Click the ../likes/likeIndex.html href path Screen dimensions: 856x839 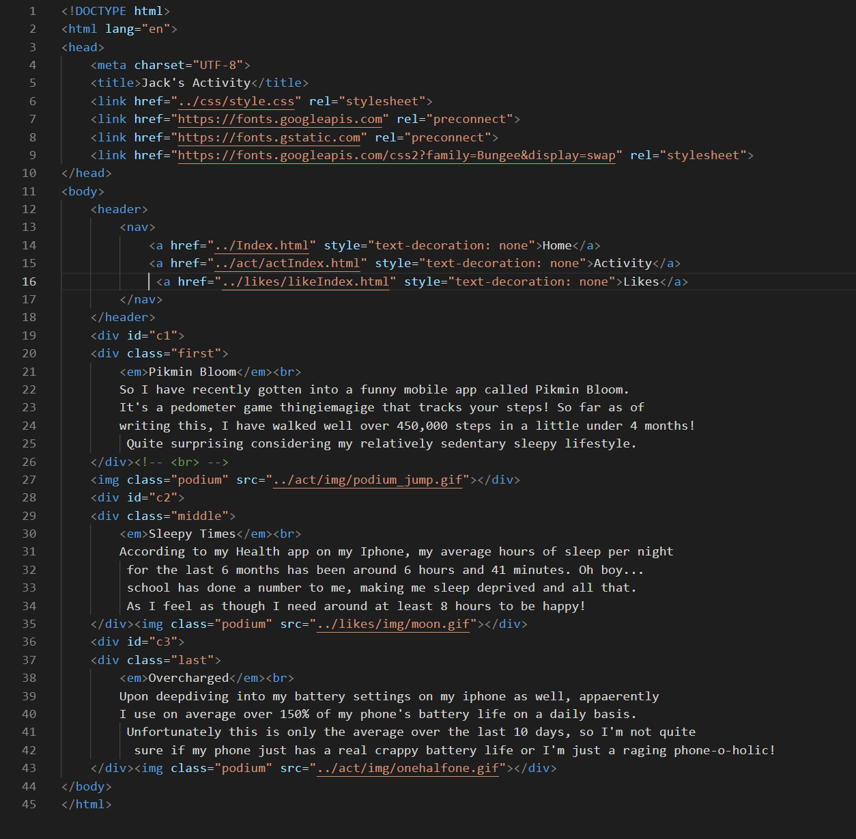(x=306, y=281)
